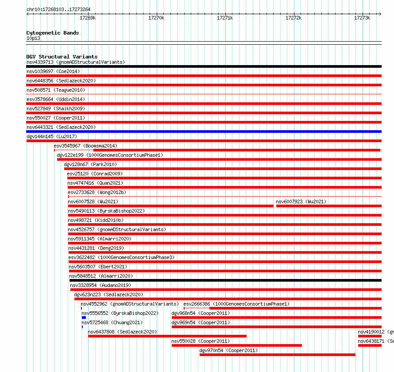394x372 pixels.
Task: Click esv25120 (Conrad2009) variant label
Action: [95, 174]
